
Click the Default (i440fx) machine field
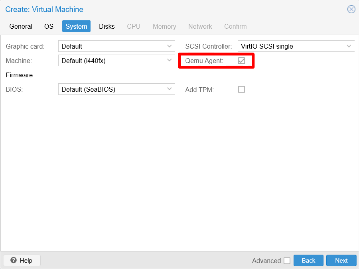112,61
